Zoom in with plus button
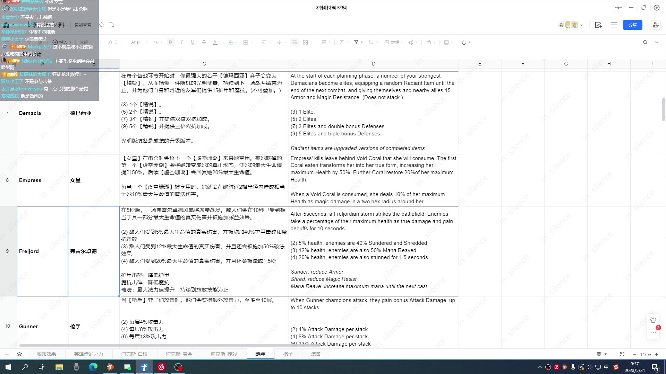 [x=657, y=354]
